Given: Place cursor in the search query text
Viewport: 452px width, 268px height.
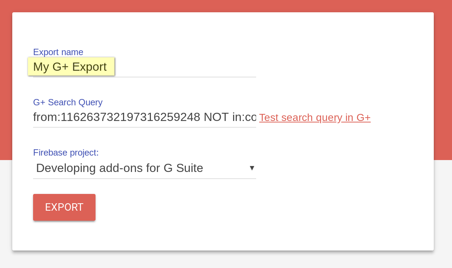Looking at the screenshot, I should click(144, 117).
